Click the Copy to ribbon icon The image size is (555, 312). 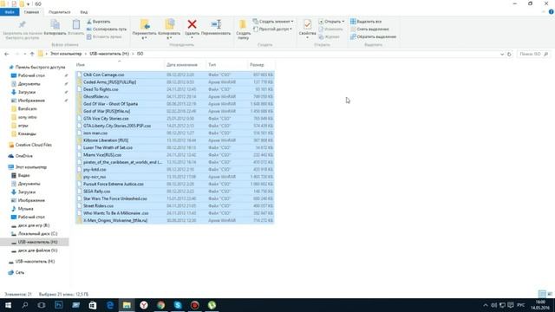170,24
